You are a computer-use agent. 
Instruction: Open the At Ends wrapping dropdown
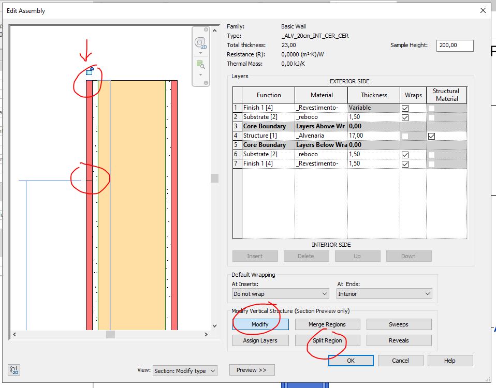click(384, 294)
